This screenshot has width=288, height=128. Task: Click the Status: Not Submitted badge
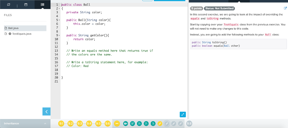coord(219,8)
